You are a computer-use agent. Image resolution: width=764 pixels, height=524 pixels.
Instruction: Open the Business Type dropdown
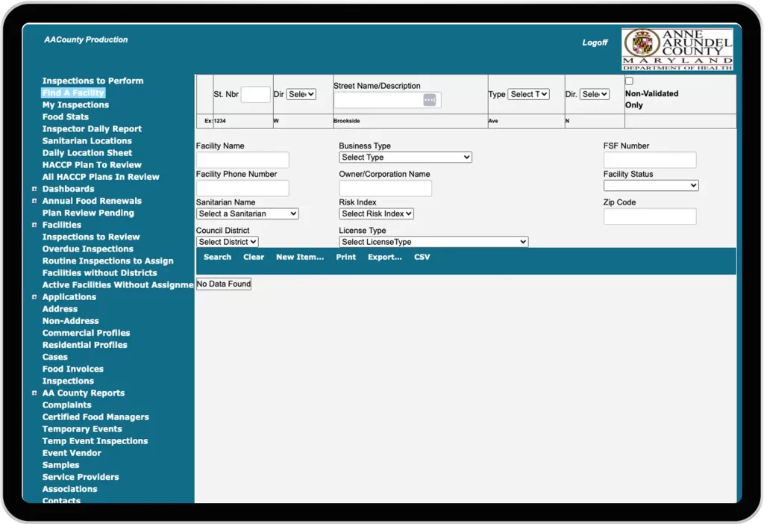point(405,157)
